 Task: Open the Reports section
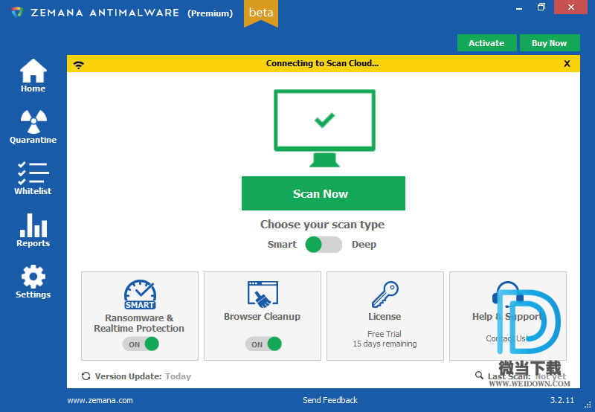tap(33, 231)
